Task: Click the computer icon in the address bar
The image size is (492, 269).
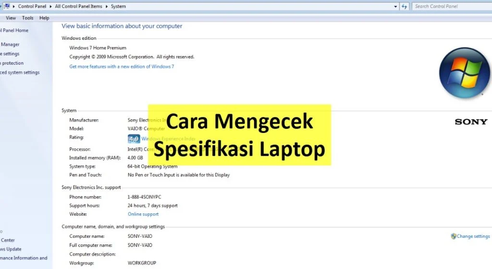Action: (x=7, y=6)
